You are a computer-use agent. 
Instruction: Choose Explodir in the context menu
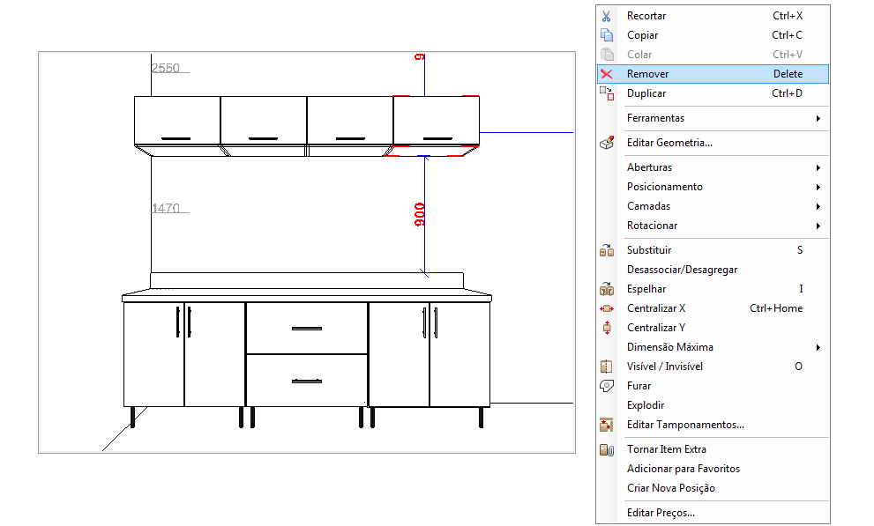click(645, 405)
